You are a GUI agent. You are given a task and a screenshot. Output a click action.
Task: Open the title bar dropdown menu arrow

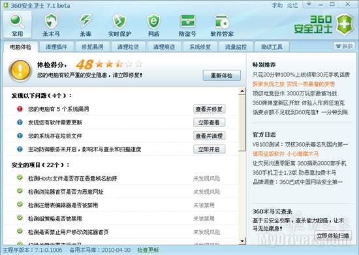tap(309, 4)
